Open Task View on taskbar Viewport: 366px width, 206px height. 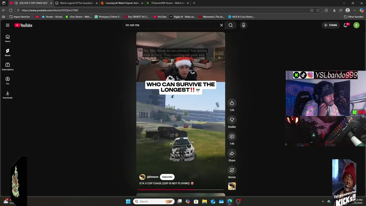(179, 201)
